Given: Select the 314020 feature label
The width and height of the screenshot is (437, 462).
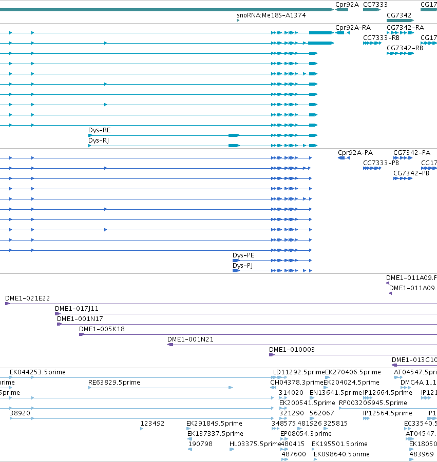Looking at the screenshot, I should [x=291, y=393].
